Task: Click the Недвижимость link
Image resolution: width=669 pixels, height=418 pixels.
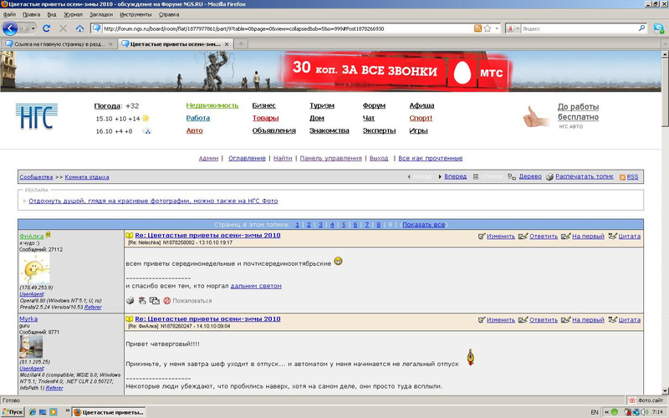Action: (x=212, y=106)
